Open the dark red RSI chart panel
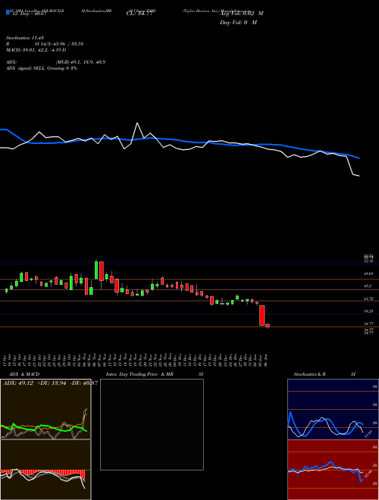This screenshot has height=500, width=379. (x=333, y=470)
